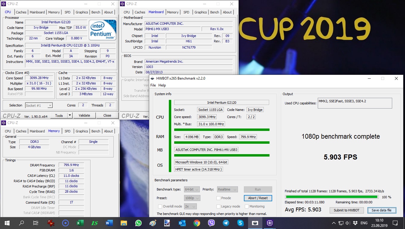
Task: Open Outlook from the taskbar
Action: click(x=182, y=223)
